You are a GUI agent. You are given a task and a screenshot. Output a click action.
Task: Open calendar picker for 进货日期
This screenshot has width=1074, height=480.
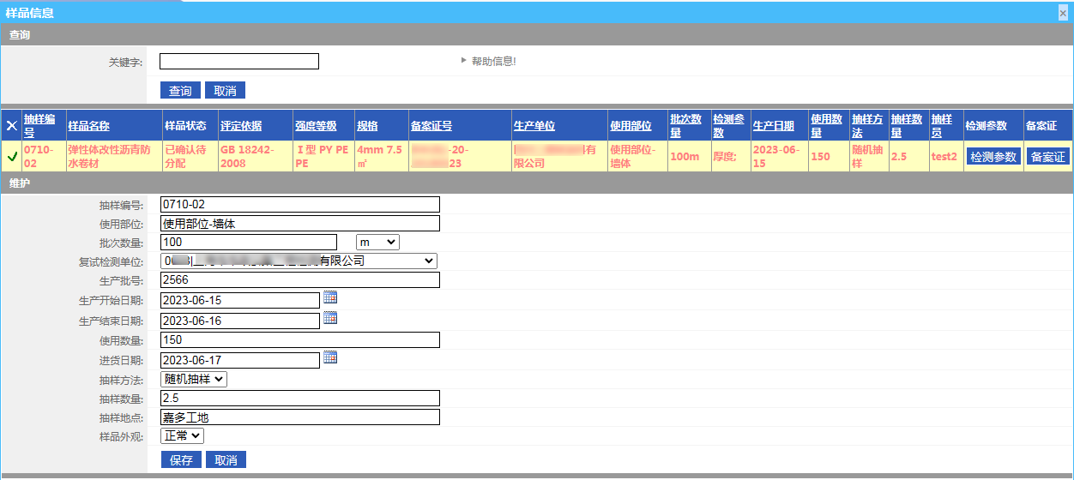pos(330,357)
